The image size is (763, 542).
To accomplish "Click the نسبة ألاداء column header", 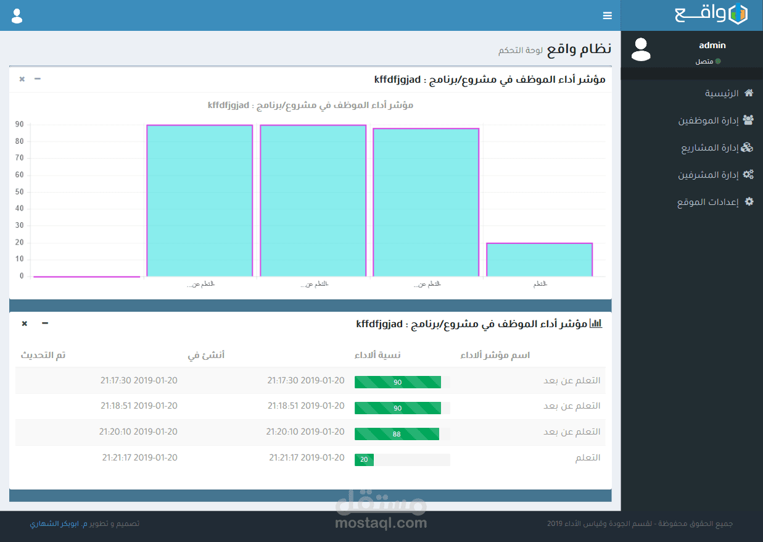I will pyautogui.click(x=377, y=355).
